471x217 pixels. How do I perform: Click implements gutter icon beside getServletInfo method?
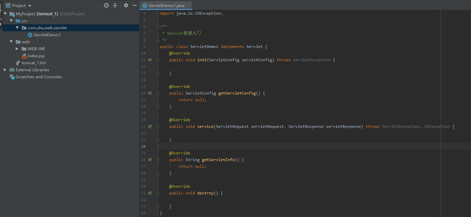click(150, 160)
